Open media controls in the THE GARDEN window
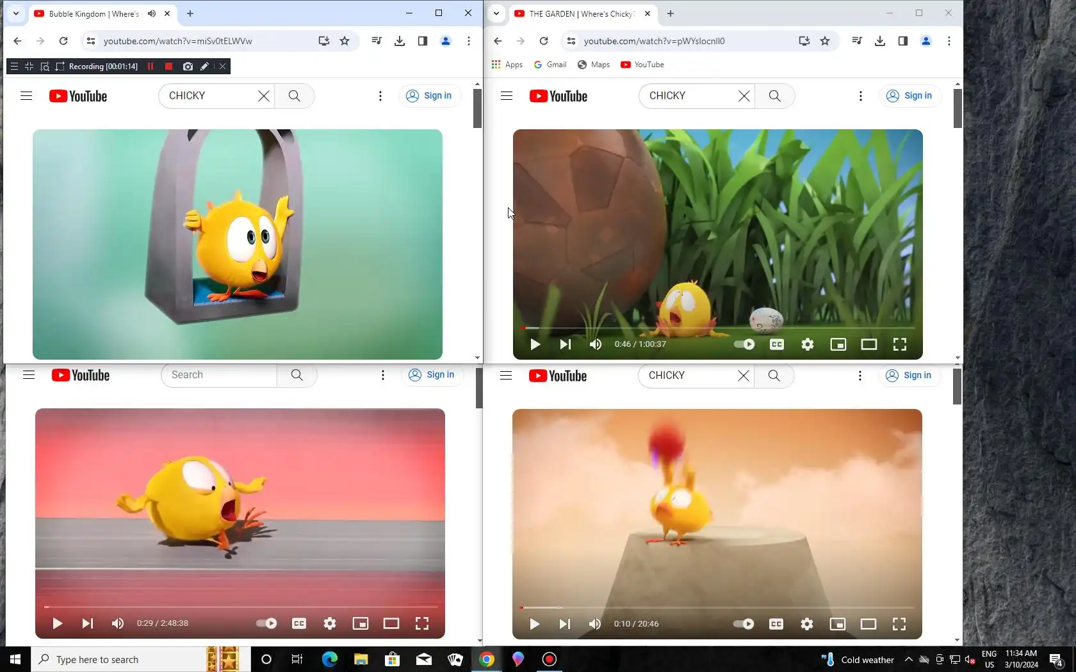Image resolution: width=1076 pixels, height=672 pixels. (x=857, y=41)
